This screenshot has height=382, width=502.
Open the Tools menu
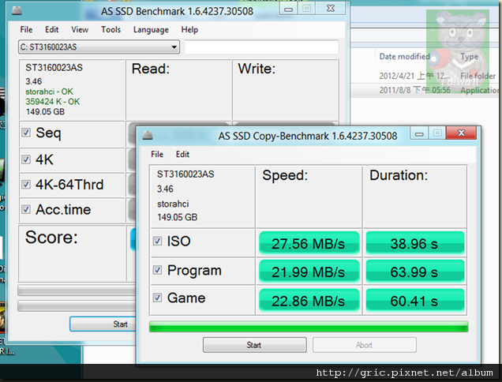click(111, 30)
